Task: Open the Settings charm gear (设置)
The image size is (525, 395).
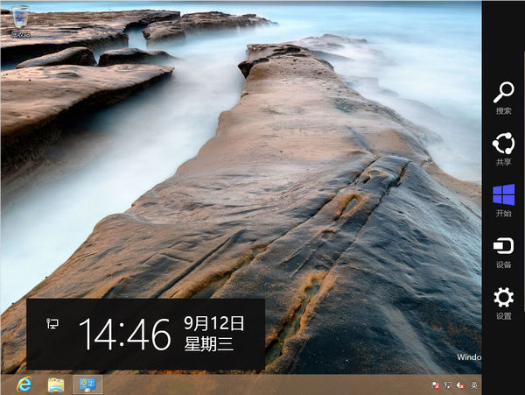Action: tap(504, 303)
